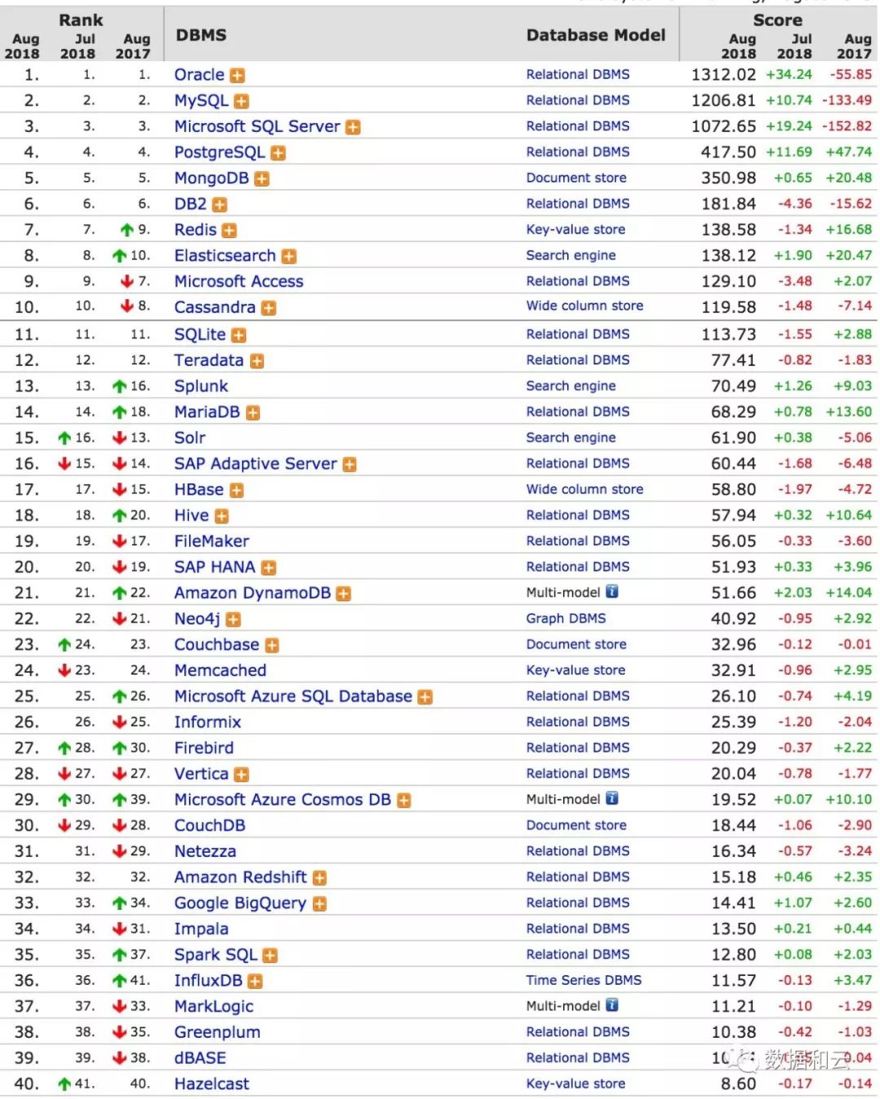Click the plus icon next to Redis
The width and height of the screenshot is (880, 1099).
(x=229, y=231)
